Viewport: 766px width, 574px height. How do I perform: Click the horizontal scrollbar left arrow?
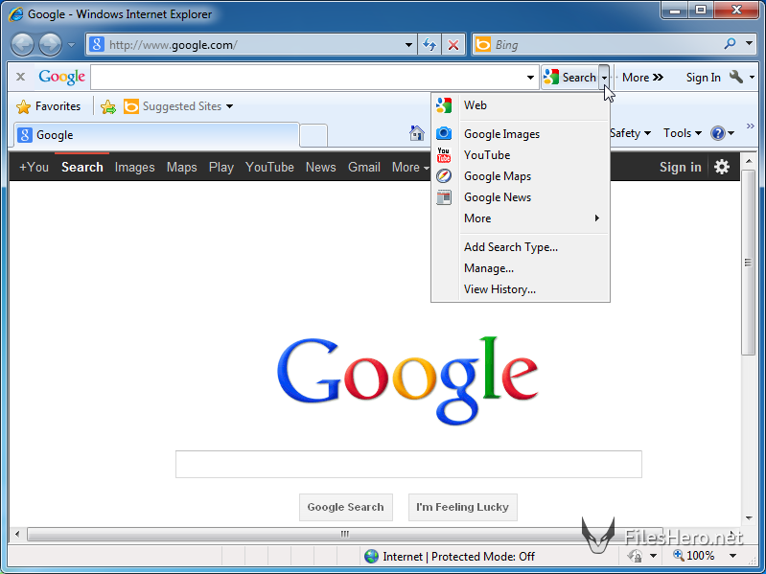tap(17, 534)
